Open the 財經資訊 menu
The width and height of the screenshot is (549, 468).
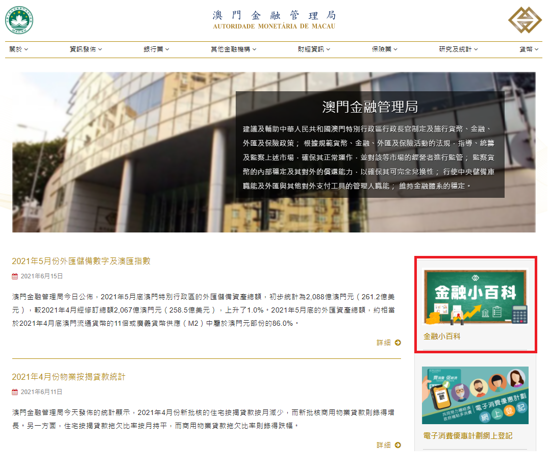tap(314, 49)
